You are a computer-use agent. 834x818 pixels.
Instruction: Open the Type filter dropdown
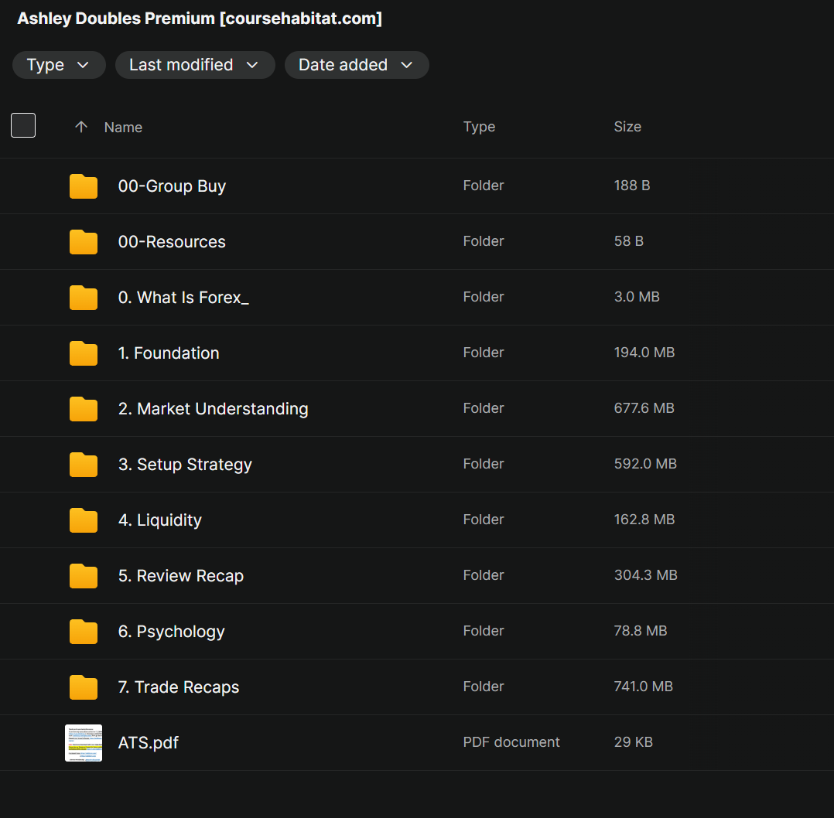coord(59,65)
